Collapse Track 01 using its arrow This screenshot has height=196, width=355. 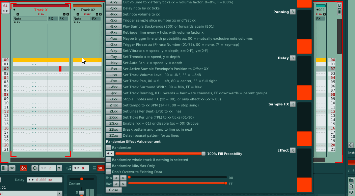pos(14,10)
